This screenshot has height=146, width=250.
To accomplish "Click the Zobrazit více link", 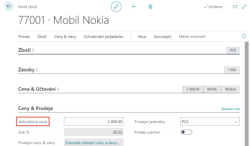I will click(230, 109).
